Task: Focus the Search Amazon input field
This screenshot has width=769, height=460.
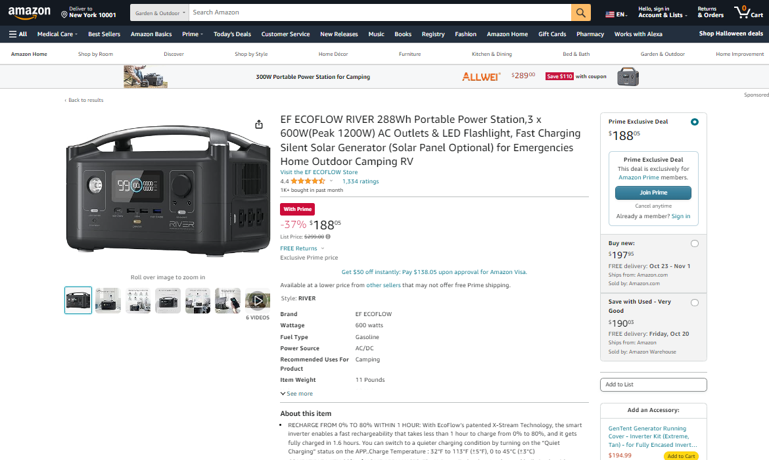Action: tap(380, 12)
